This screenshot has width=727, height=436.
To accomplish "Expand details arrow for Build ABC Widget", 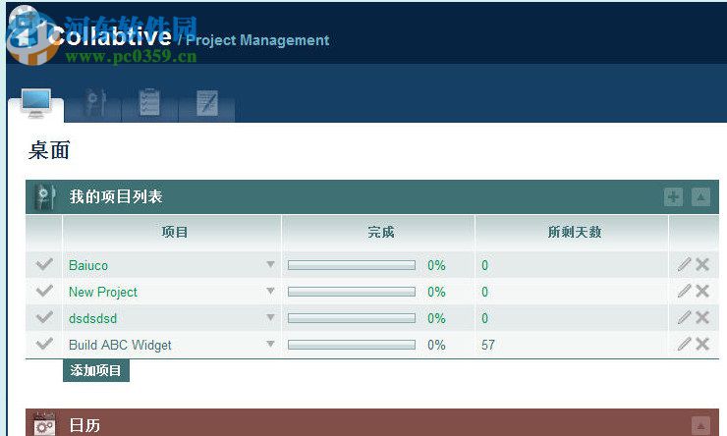I will click(271, 344).
